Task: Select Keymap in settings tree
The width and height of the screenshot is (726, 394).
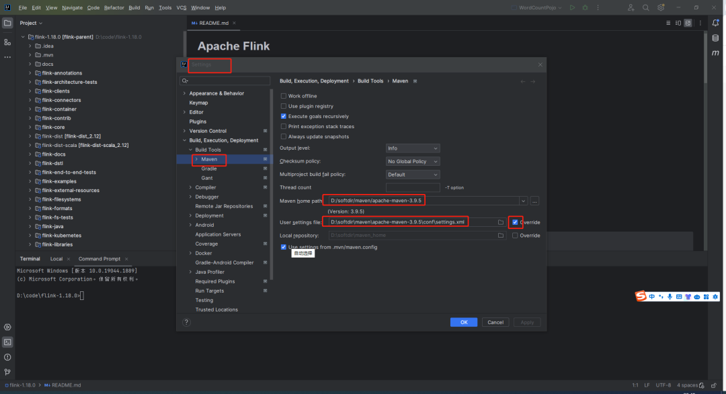Action: point(198,103)
